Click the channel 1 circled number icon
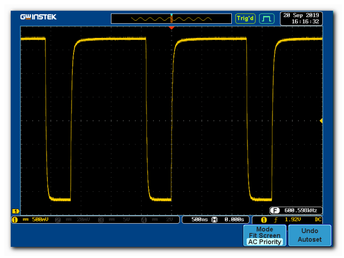 click(x=15, y=220)
